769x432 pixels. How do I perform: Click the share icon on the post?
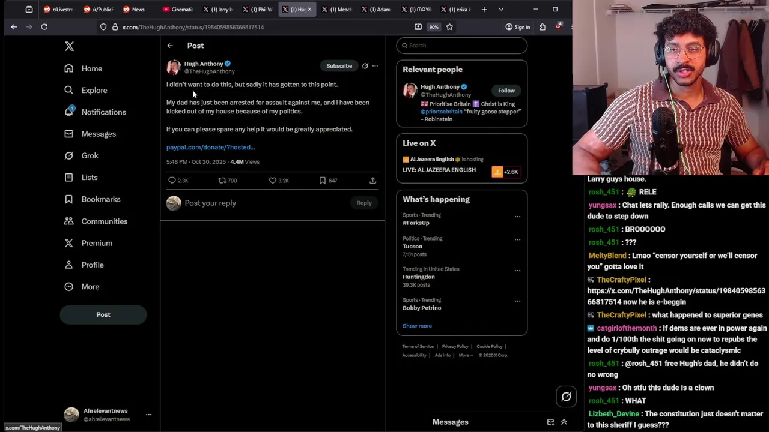coord(372,181)
